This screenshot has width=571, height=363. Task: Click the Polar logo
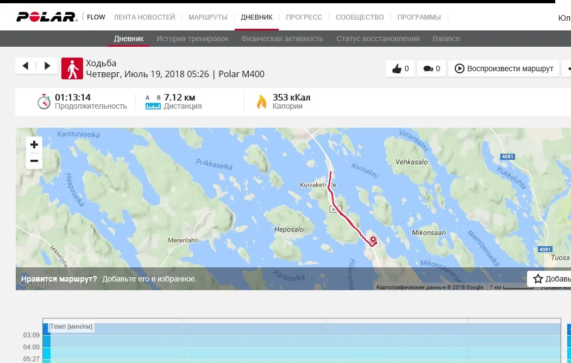[x=47, y=17]
